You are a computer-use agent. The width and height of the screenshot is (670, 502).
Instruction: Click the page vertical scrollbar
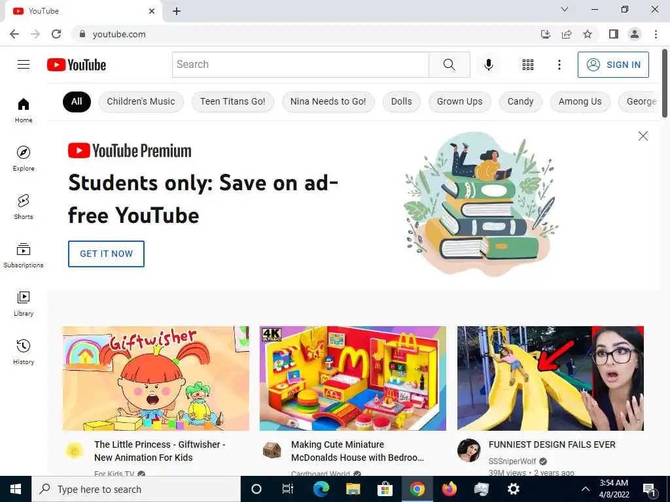[665, 83]
